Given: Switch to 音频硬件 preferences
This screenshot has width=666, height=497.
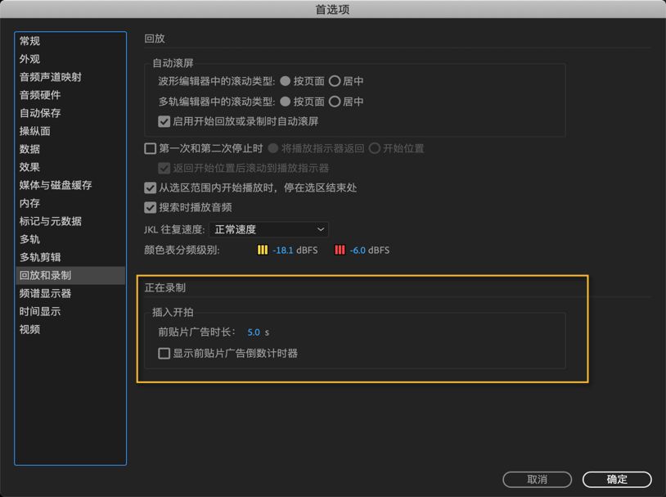Looking at the screenshot, I should point(39,94).
